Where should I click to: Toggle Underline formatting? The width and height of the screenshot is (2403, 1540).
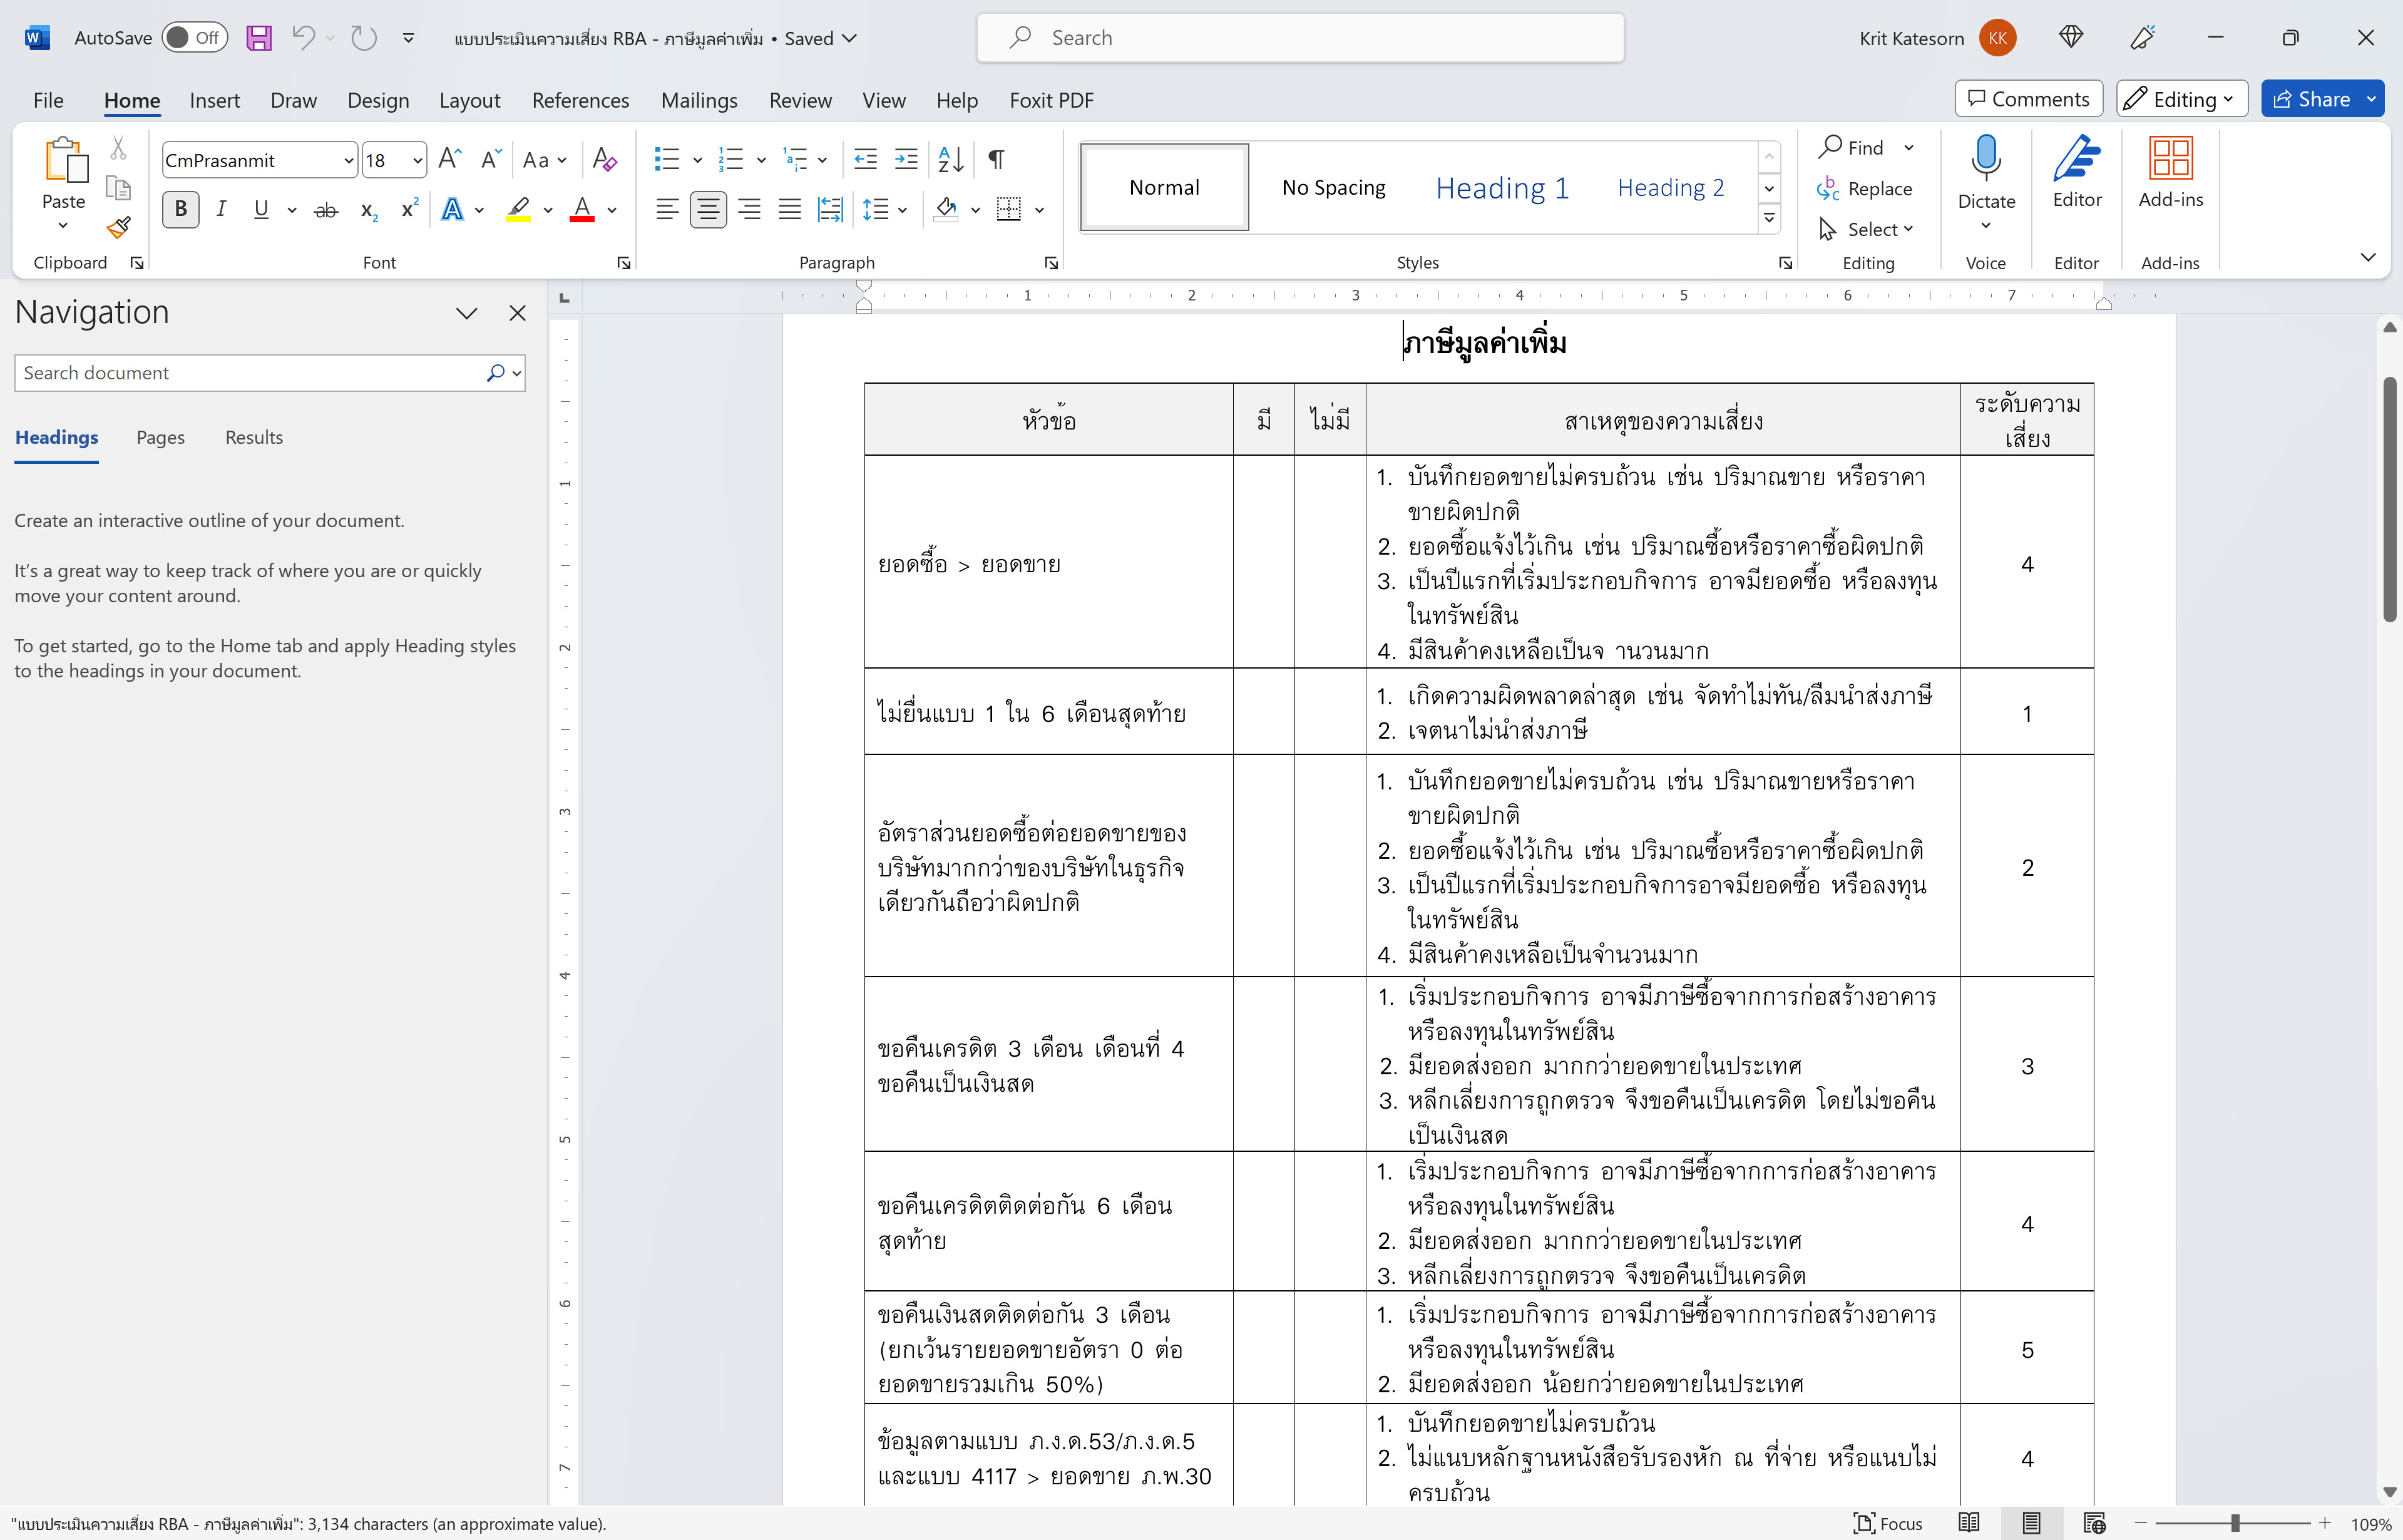pos(261,210)
